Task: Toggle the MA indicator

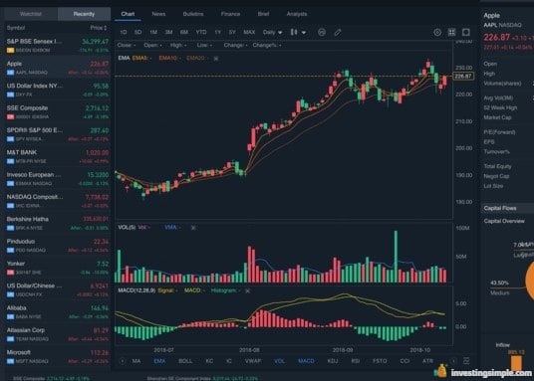Action: [136, 361]
